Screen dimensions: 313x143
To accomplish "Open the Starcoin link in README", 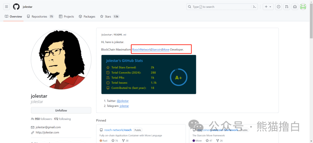I will 156,50.
